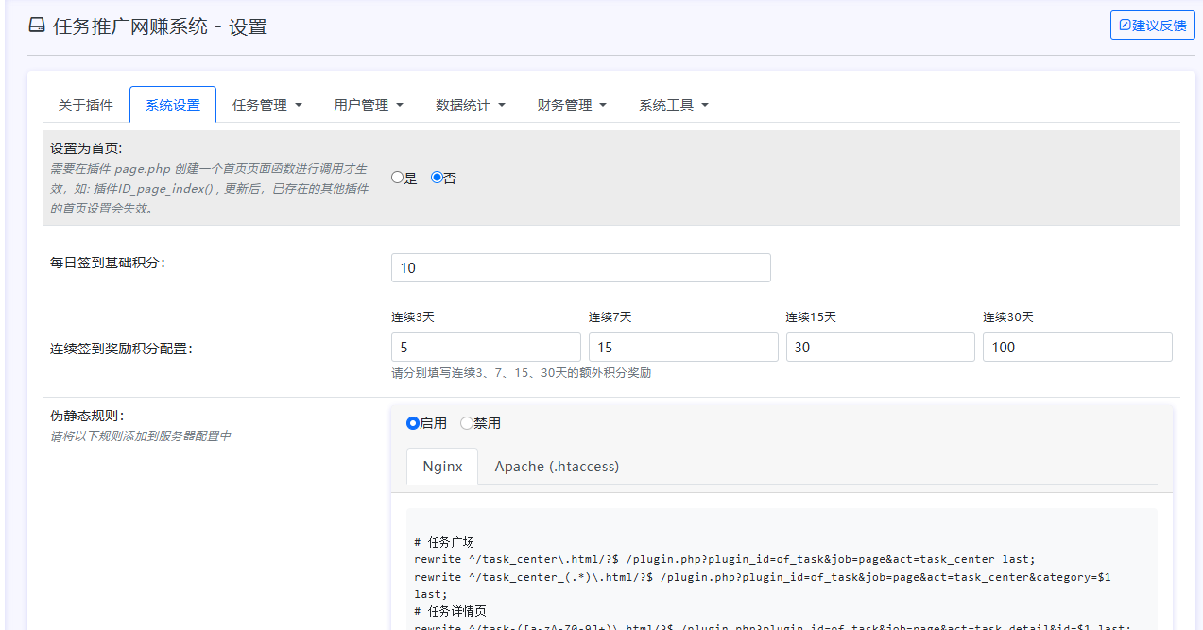Select 否 radio for 设置为首页
Screen dimensions: 1203x630
point(437,178)
